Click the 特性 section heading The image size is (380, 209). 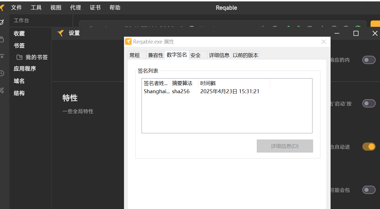pos(70,98)
